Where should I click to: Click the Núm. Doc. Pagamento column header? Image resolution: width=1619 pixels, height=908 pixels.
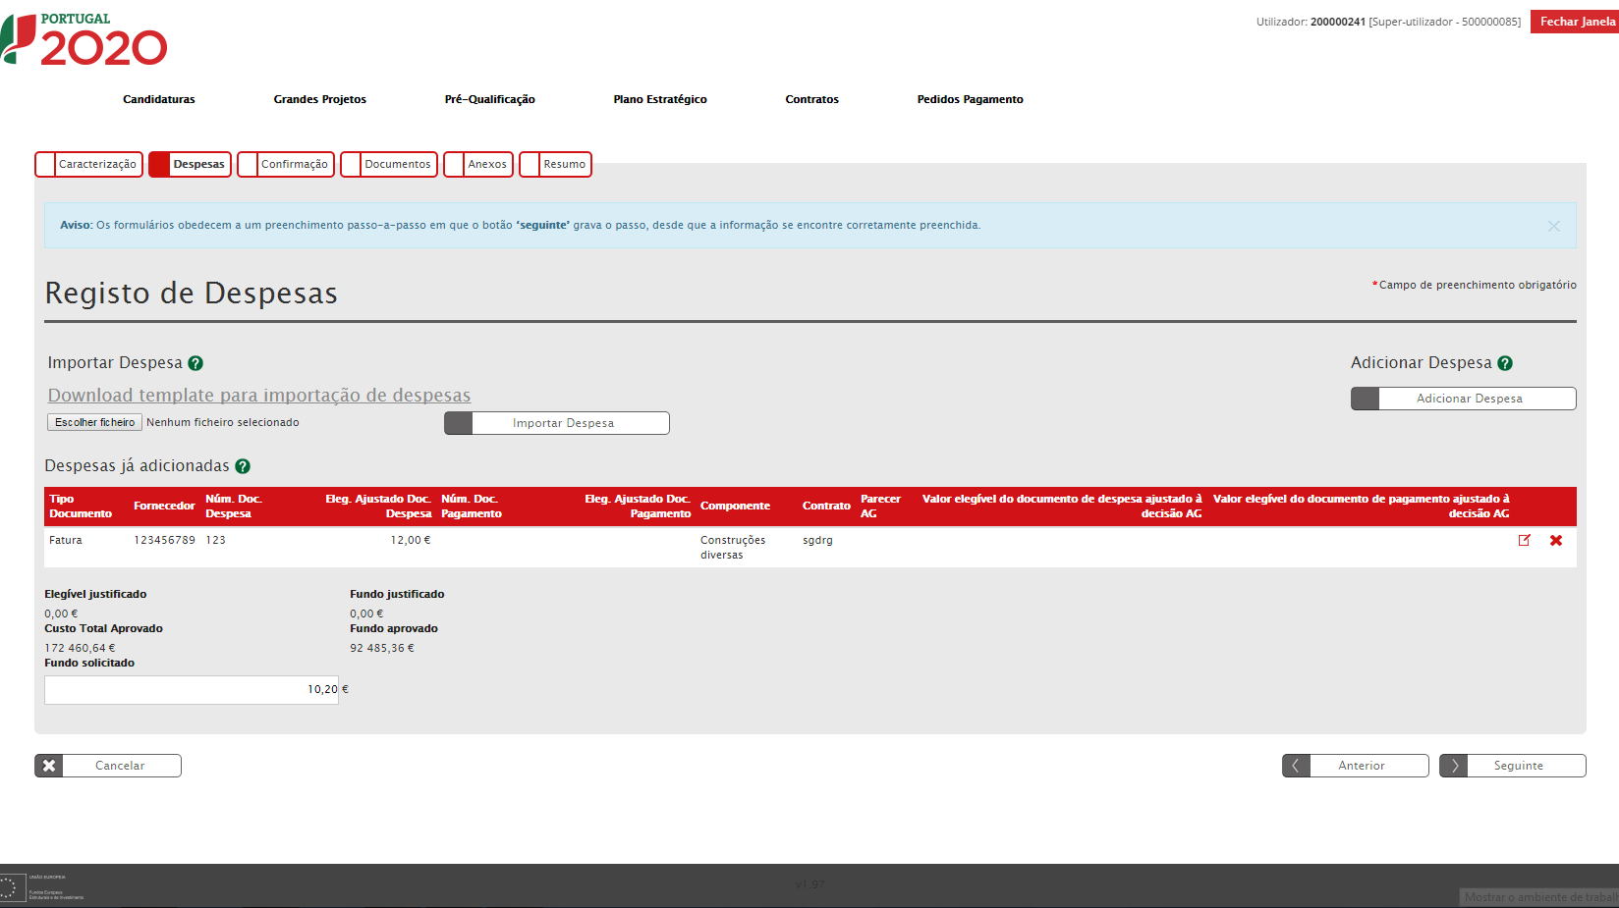472,507
